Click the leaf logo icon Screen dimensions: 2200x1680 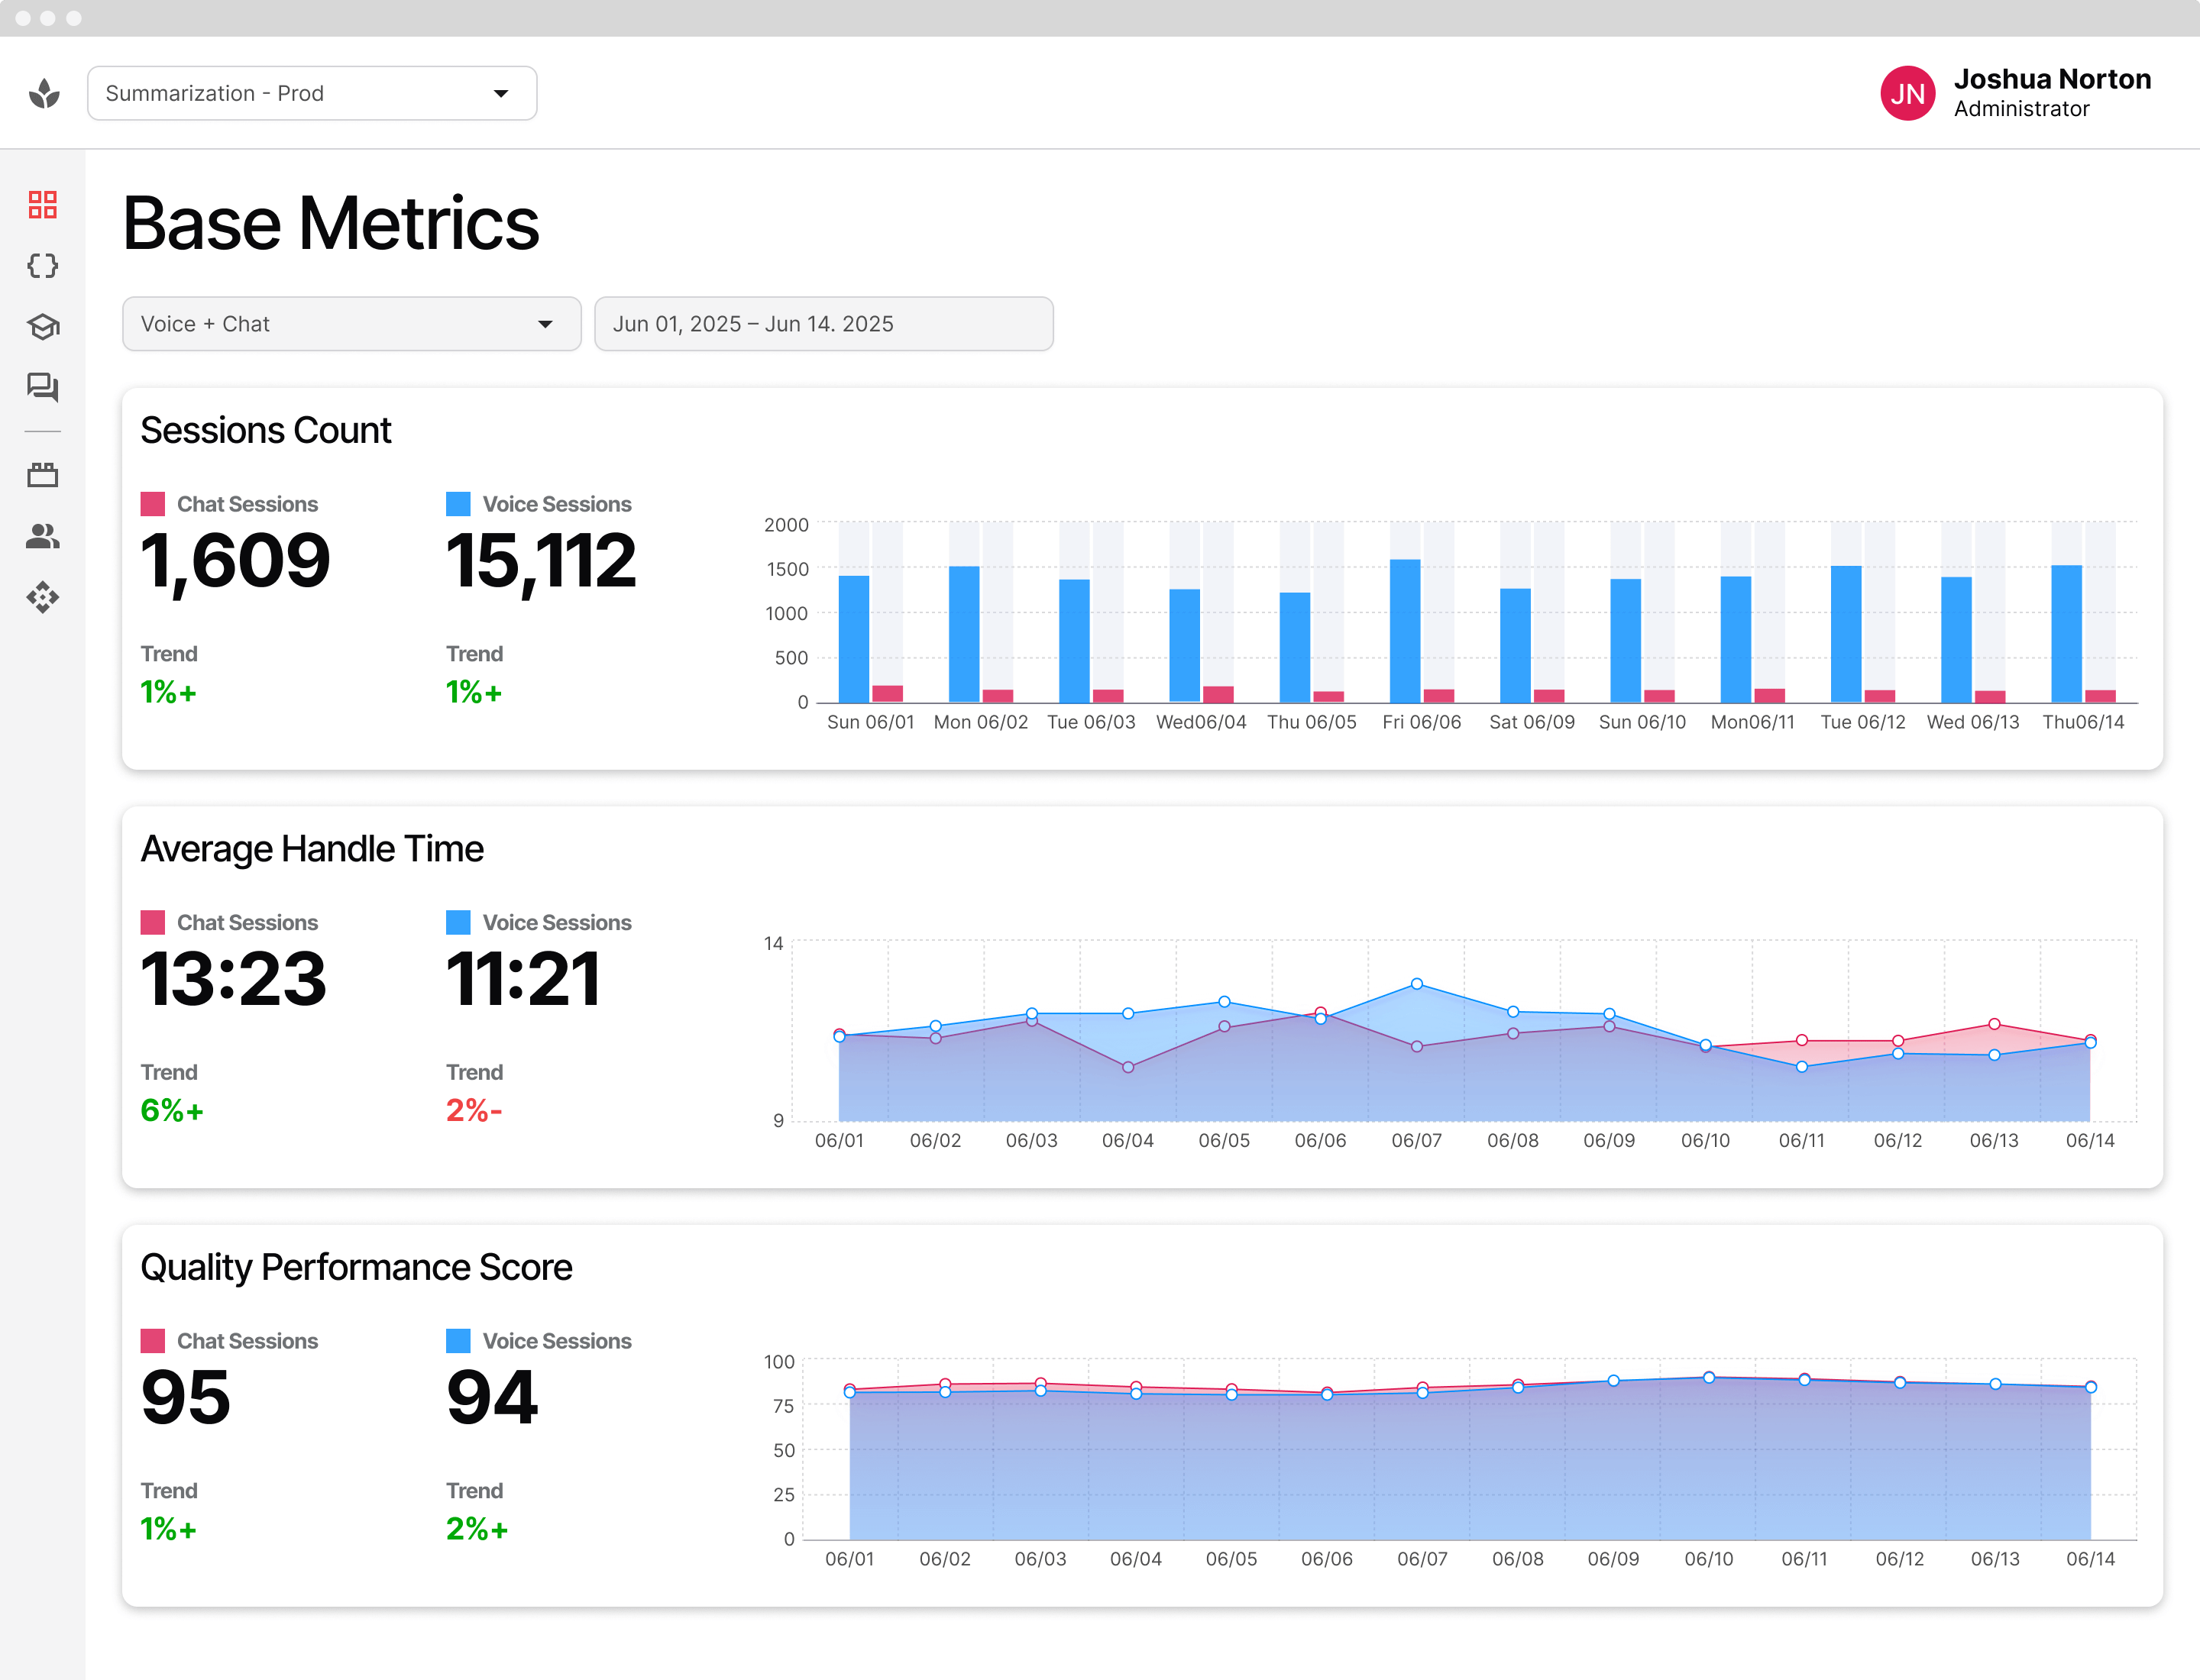click(x=44, y=94)
